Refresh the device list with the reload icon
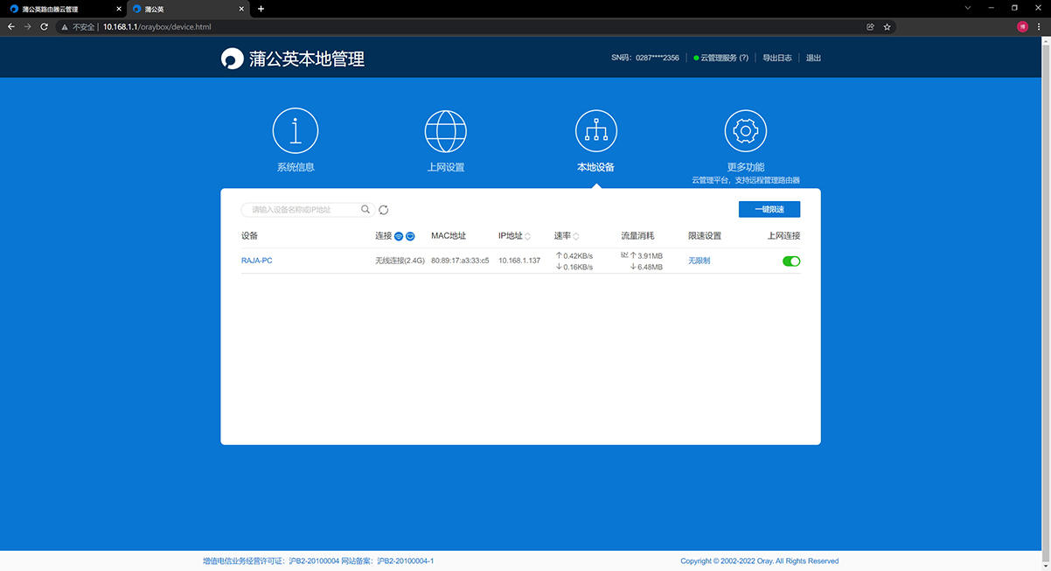 coord(383,209)
